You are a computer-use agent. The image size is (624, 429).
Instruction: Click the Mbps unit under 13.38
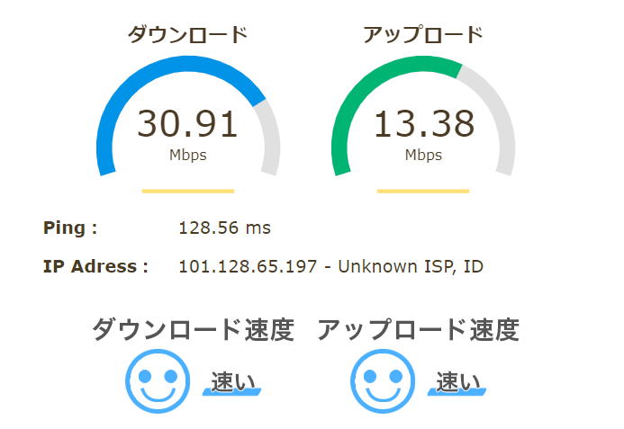(423, 155)
